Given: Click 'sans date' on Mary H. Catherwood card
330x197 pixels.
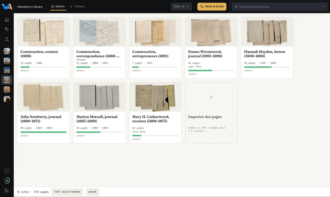Looking at the screenshot, I should tap(139, 132).
